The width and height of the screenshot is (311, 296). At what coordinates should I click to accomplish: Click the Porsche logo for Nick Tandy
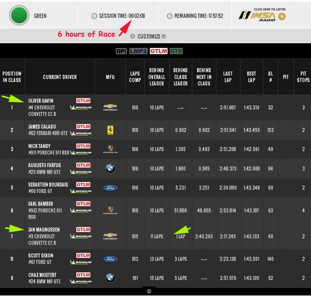tap(110, 149)
